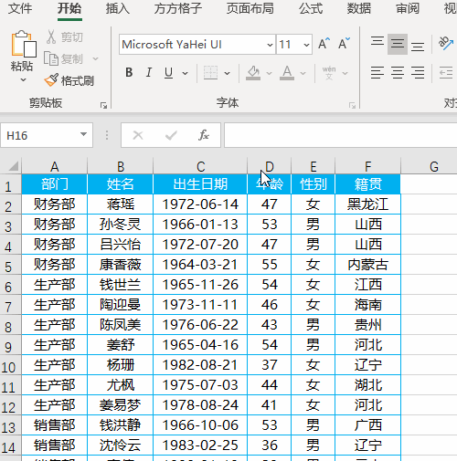Click the confirm checkmark in formula bar
The image size is (457, 461).
[171, 135]
